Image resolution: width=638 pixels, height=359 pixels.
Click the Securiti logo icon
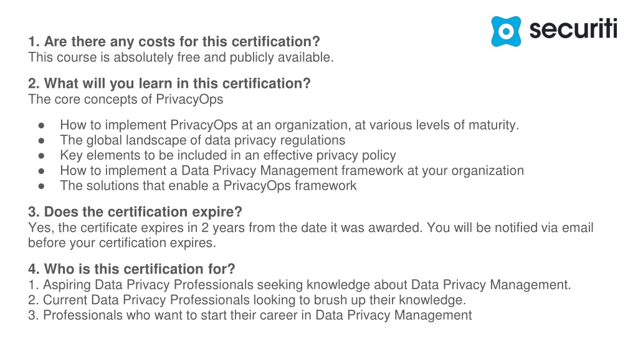click(x=506, y=31)
